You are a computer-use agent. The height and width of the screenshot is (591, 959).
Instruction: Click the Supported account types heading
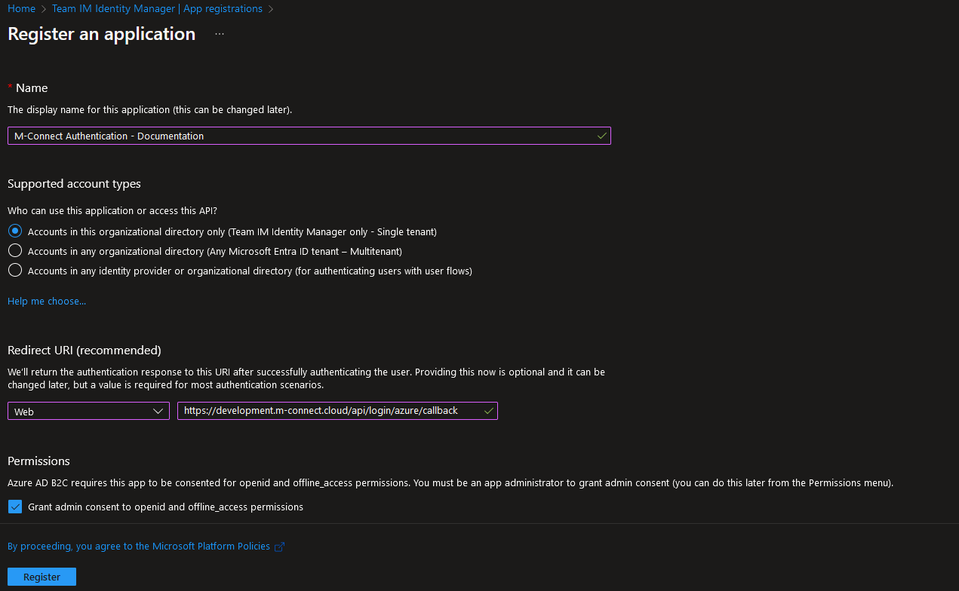point(74,184)
